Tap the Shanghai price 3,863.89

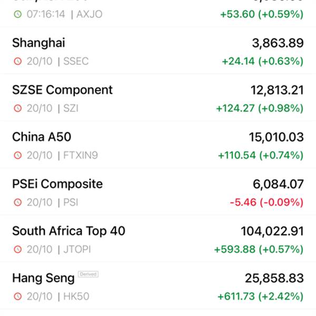point(278,43)
